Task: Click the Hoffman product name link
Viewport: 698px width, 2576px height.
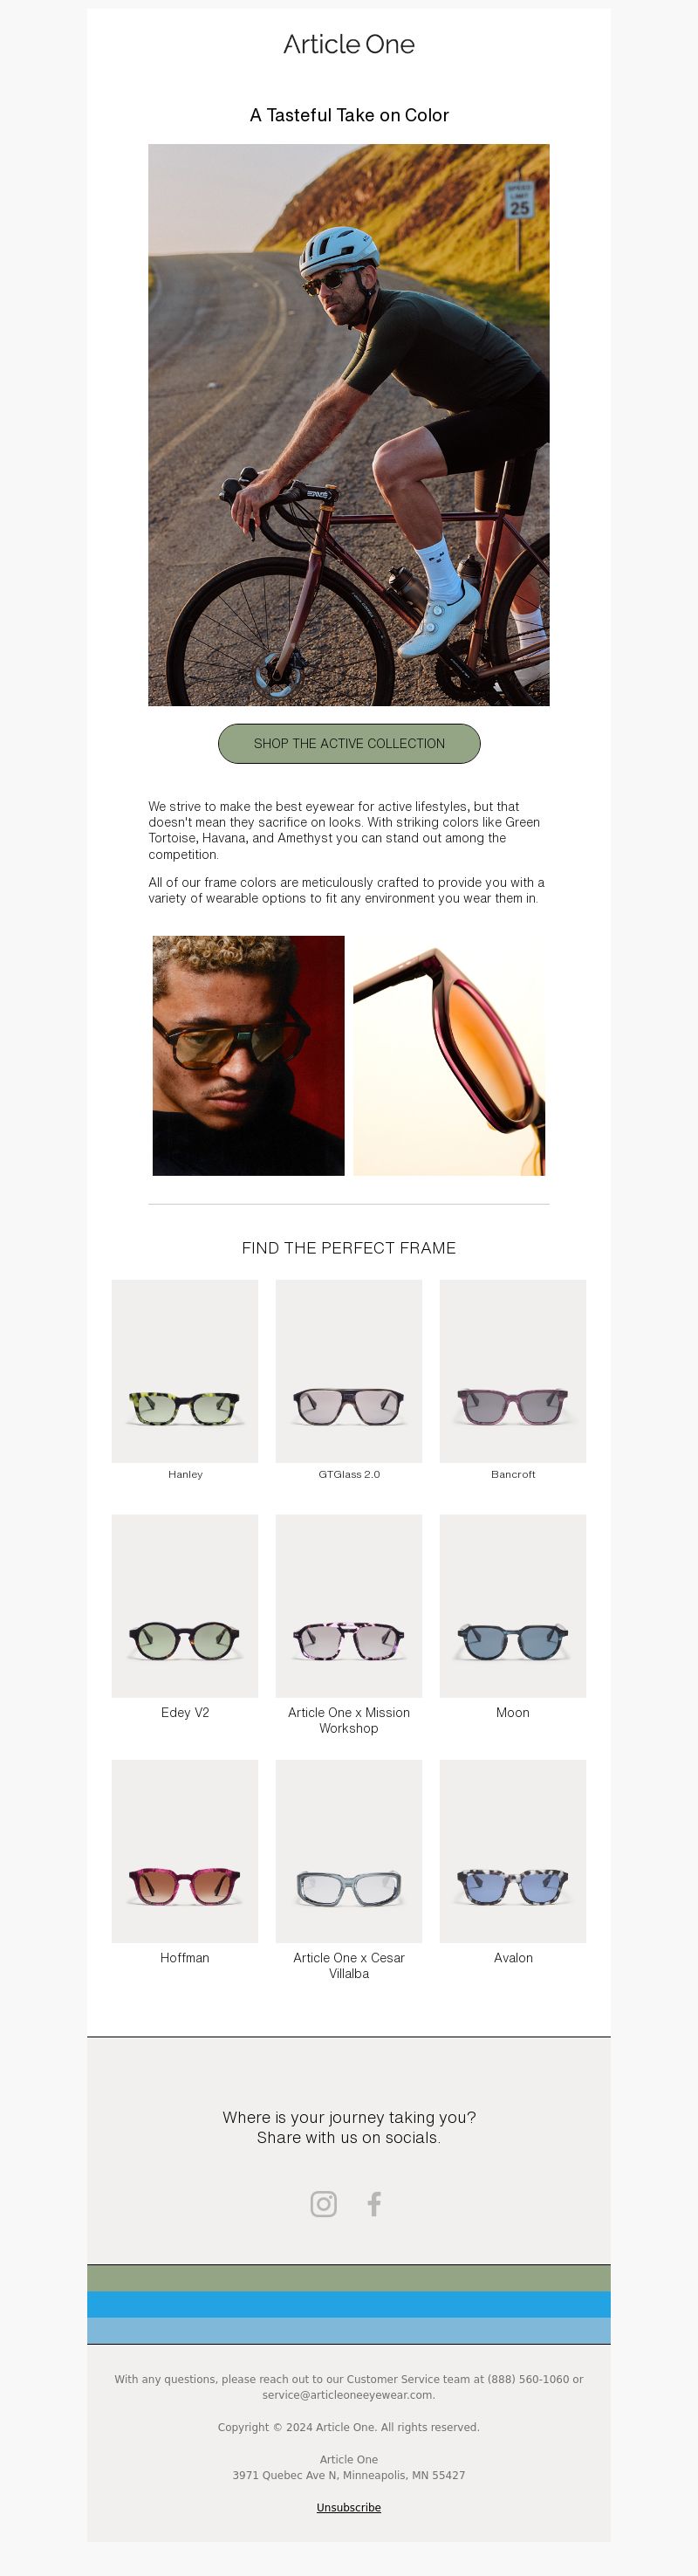Action: [x=185, y=1958]
